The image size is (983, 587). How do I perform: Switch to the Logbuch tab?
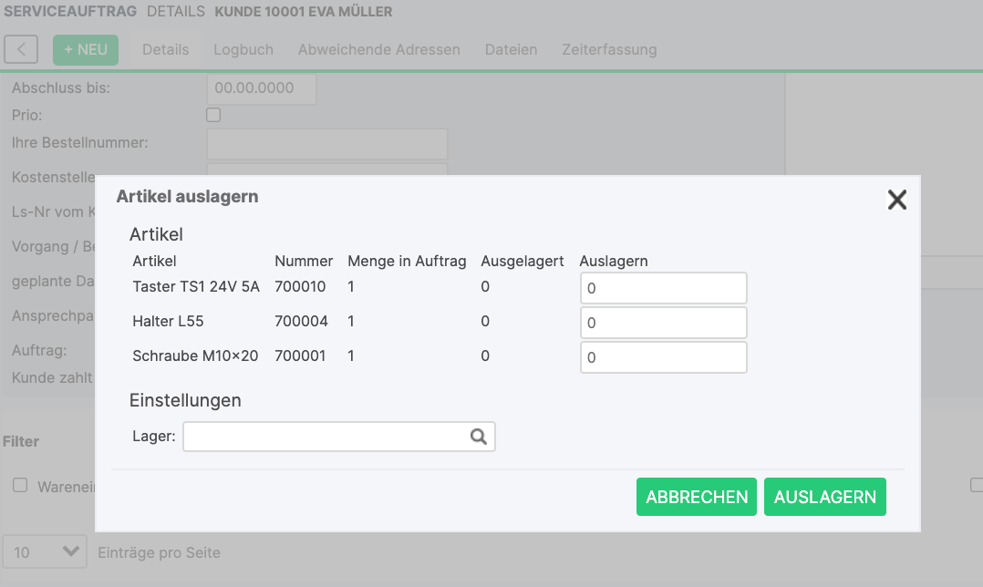pyautogui.click(x=243, y=49)
